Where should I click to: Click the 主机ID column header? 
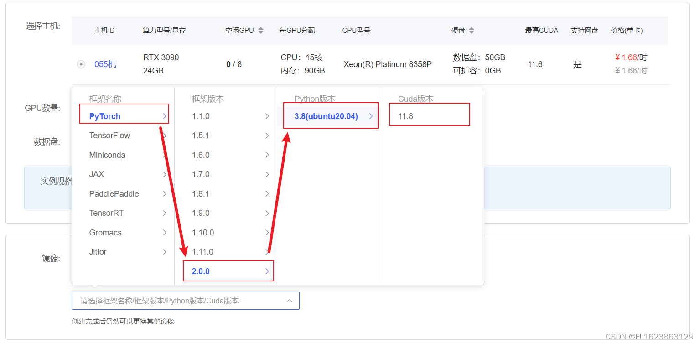pyautogui.click(x=104, y=31)
